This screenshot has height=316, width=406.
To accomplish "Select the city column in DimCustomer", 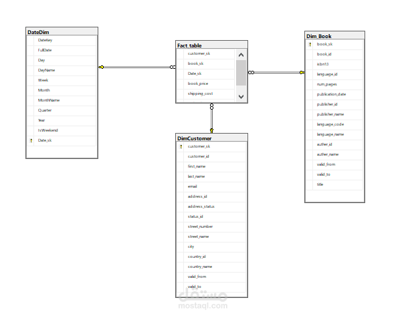I will pyautogui.click(x=211, y=247).
